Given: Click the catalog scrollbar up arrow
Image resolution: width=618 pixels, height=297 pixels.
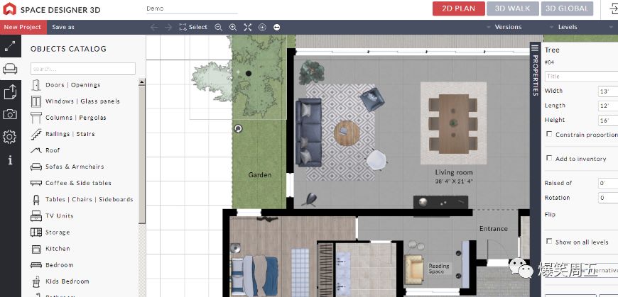Looking at the screenshot, I should coord(142,82).
